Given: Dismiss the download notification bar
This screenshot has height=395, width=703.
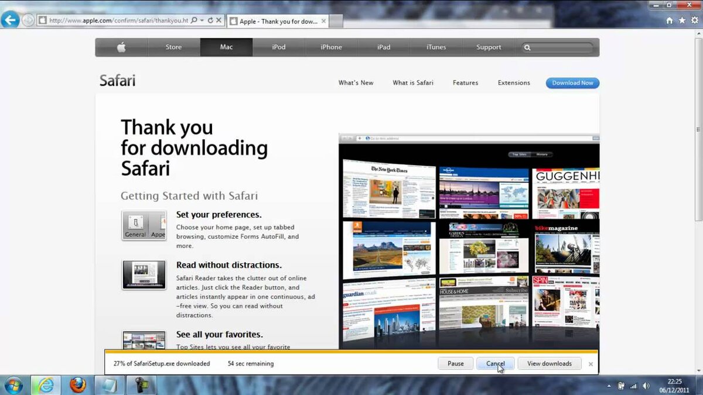Looking at the screenshot, I should click(591, 364).
